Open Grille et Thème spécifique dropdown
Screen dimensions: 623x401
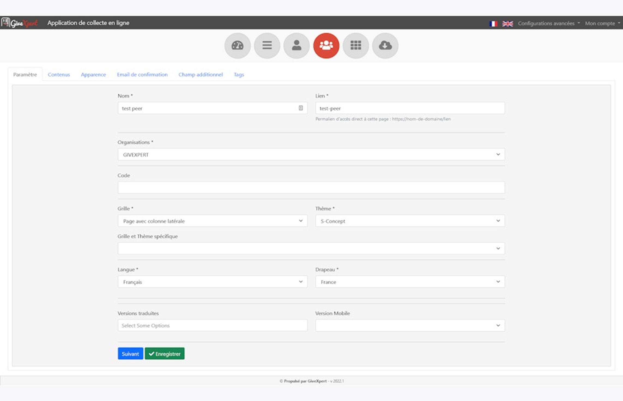[x=311, y=248]
